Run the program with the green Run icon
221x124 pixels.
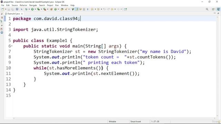coord(32,9)
